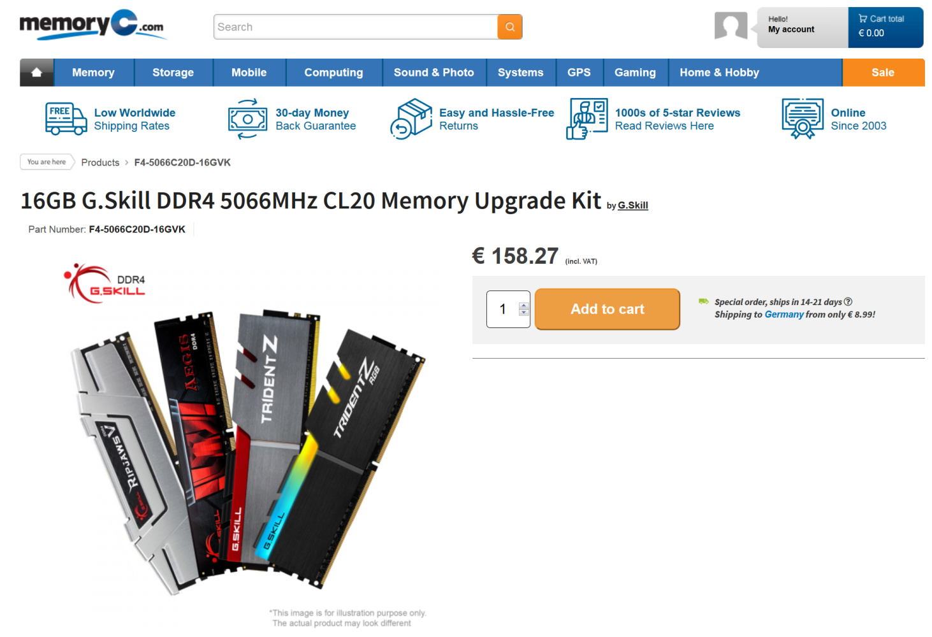Change shipping country via Germany link

[784, 314]
